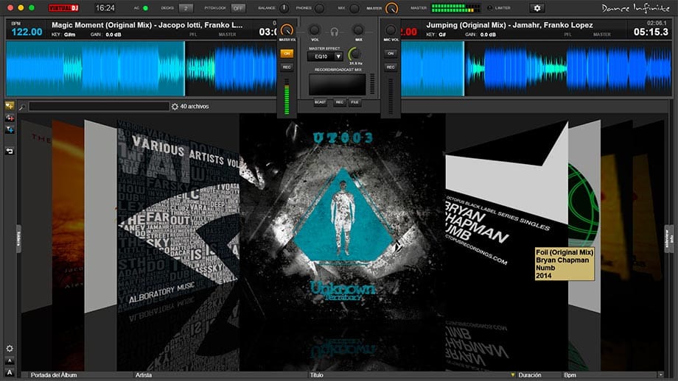Toggle PITCH LOCK OFF button
678x381 pixels.
tap(238, 8)
